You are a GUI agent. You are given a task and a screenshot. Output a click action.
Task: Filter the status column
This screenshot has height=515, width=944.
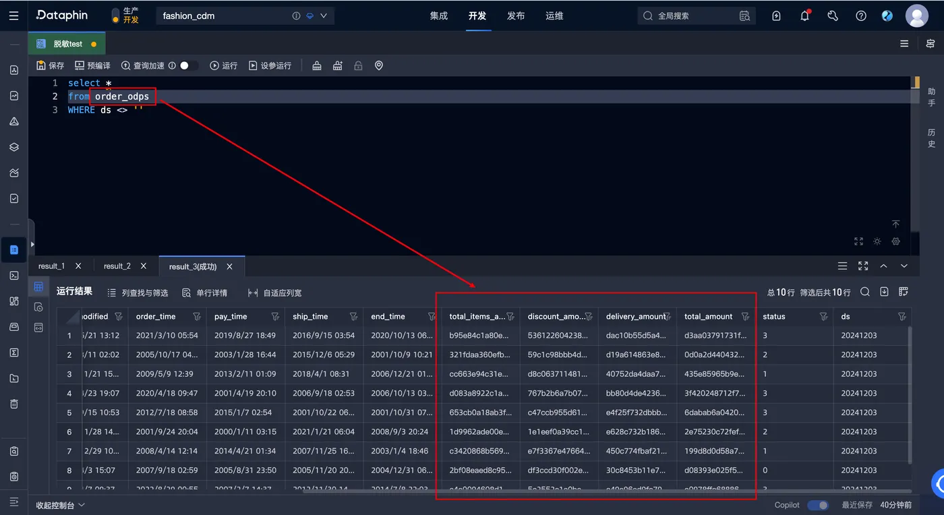pos(823,316)
